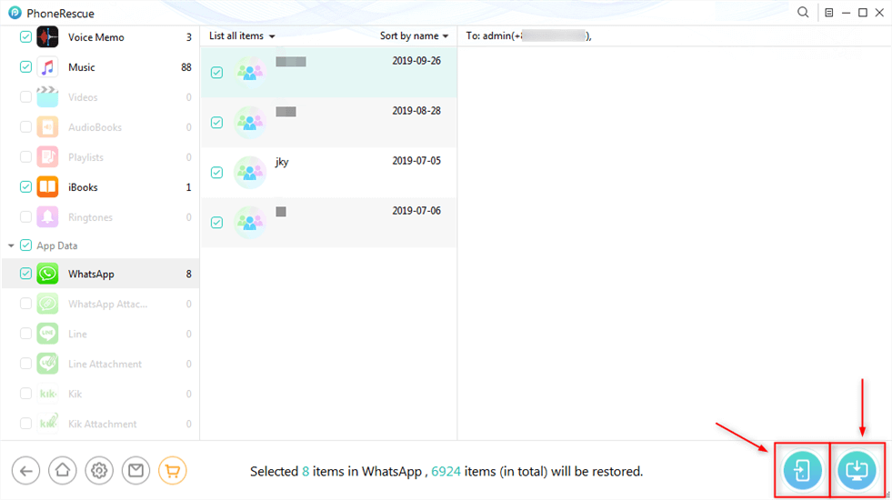
Task: Click the PhoneRescue logo
Action: point(15,13)
